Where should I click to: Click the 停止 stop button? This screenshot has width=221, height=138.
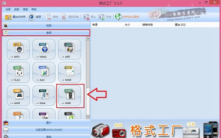coord(89,17)
